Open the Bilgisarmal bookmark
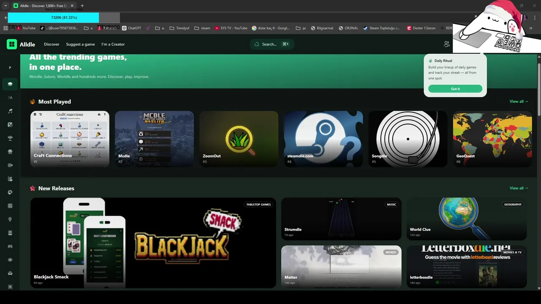This screenshot has height=304, width=541. click(322, 28)
